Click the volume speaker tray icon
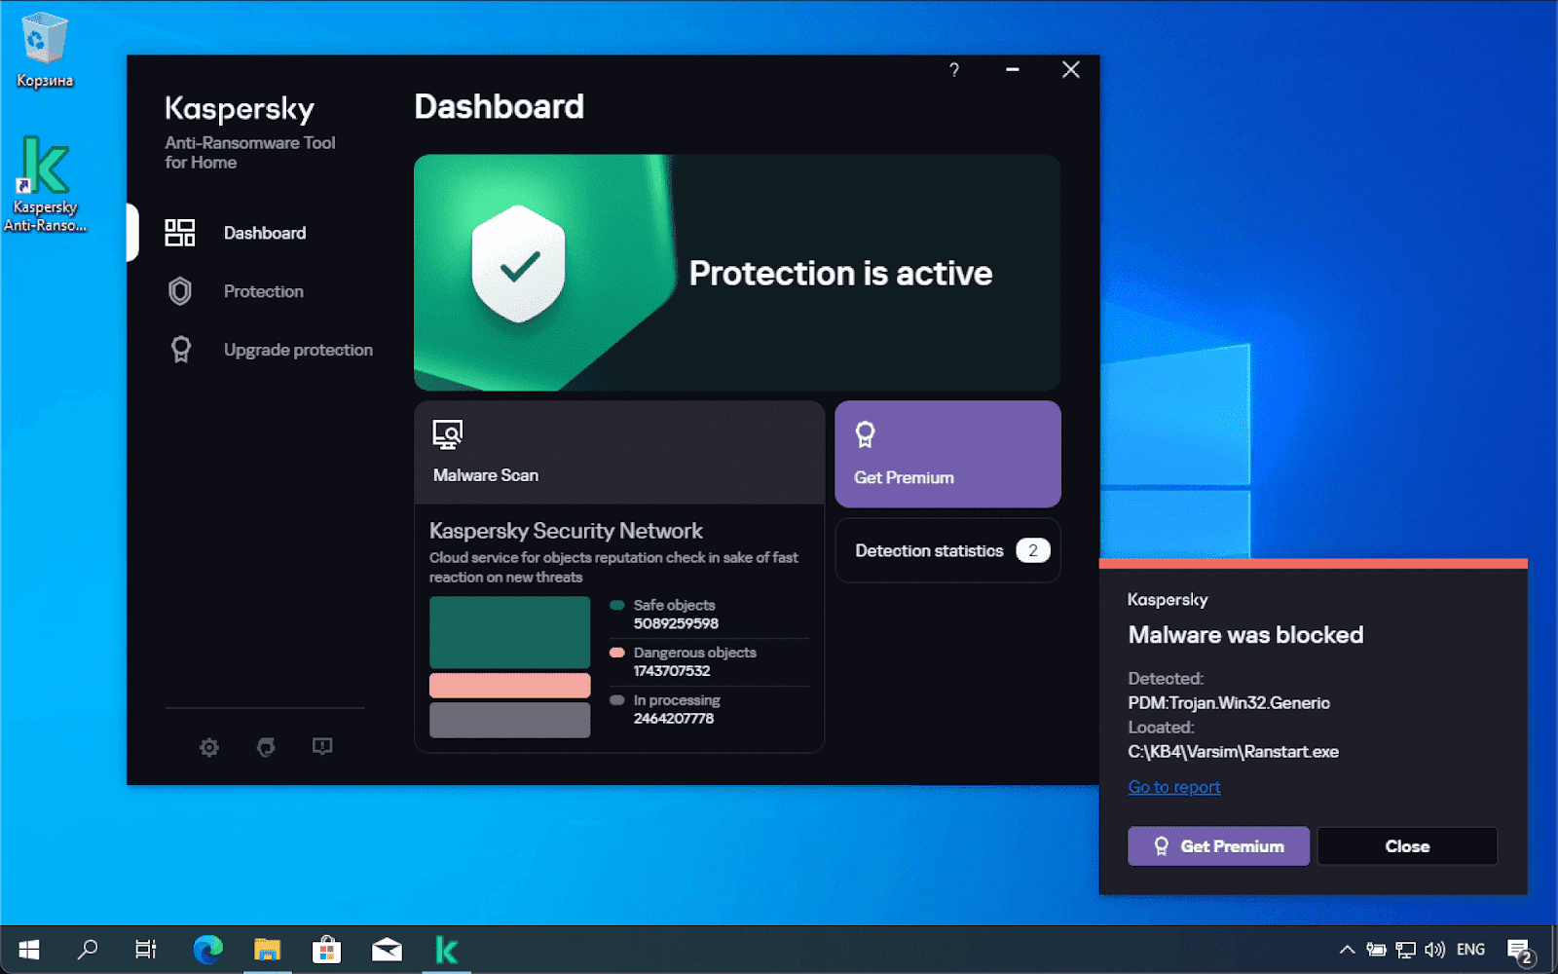The image size is (1558, 974). pos(1434,950)
